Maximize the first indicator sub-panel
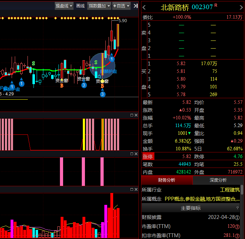 tap(132, 115)
